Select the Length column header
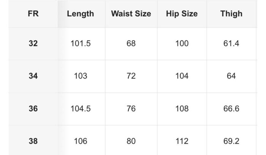Image resolution: width=266 pixels, height=155 pixels. (x=81, y=14)
